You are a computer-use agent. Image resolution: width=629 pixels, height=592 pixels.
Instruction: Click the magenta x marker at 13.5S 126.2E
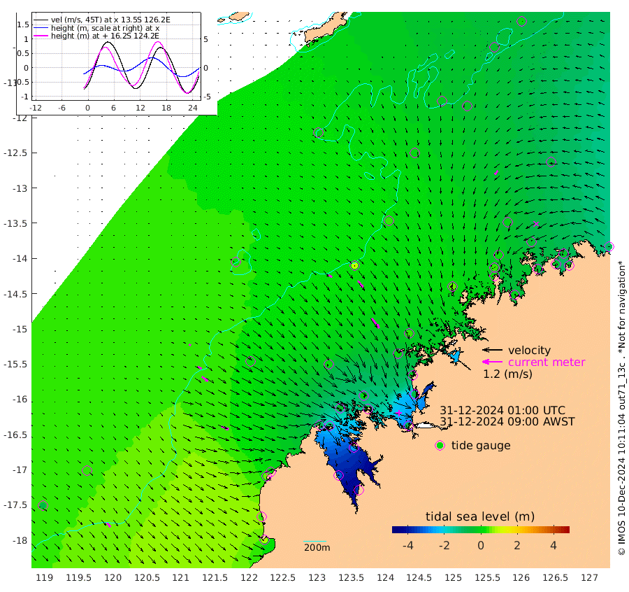coord(536,224)
